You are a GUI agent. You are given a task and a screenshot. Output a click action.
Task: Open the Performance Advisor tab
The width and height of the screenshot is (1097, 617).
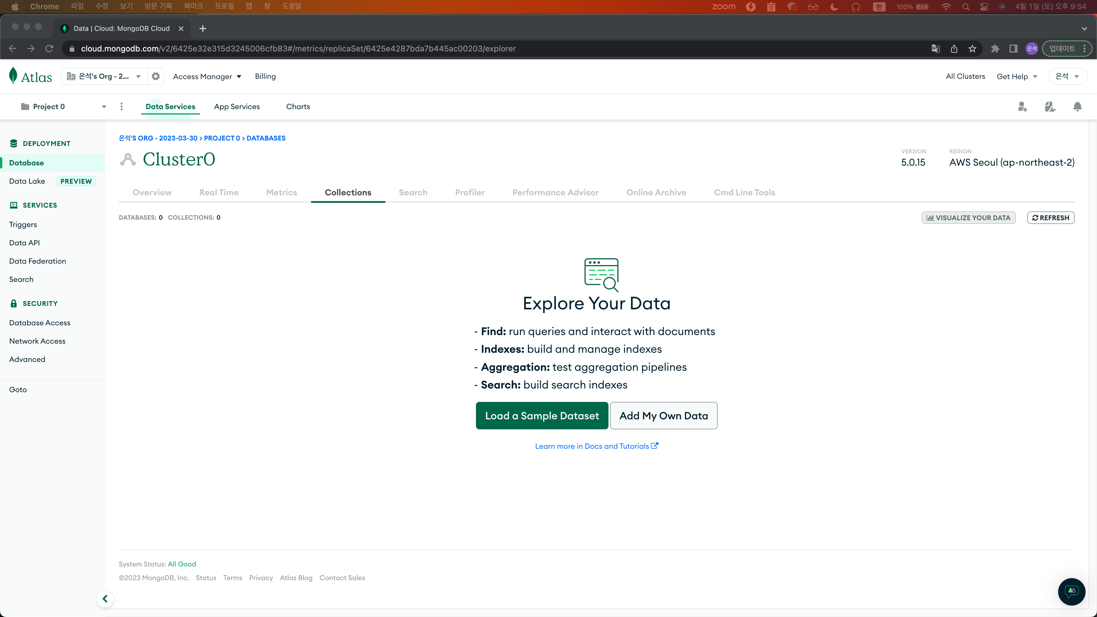pyautogui.click(x=555, y=193)
